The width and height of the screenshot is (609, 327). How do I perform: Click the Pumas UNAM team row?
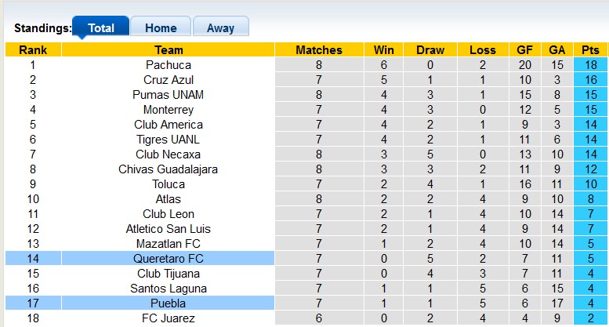(x=168, y=95)
